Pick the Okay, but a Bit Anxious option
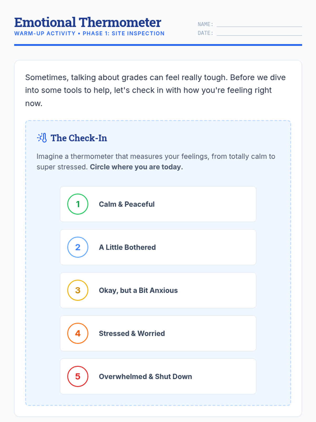 pyautogui.click(x=158, y=290)
